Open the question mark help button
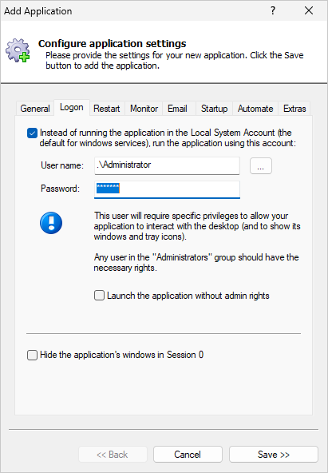This screenshot has height=473, width=328. coord(273,11)
